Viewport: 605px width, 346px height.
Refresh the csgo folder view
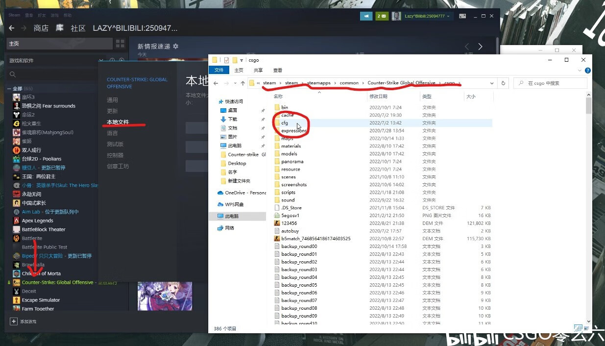tap(503, 83)
